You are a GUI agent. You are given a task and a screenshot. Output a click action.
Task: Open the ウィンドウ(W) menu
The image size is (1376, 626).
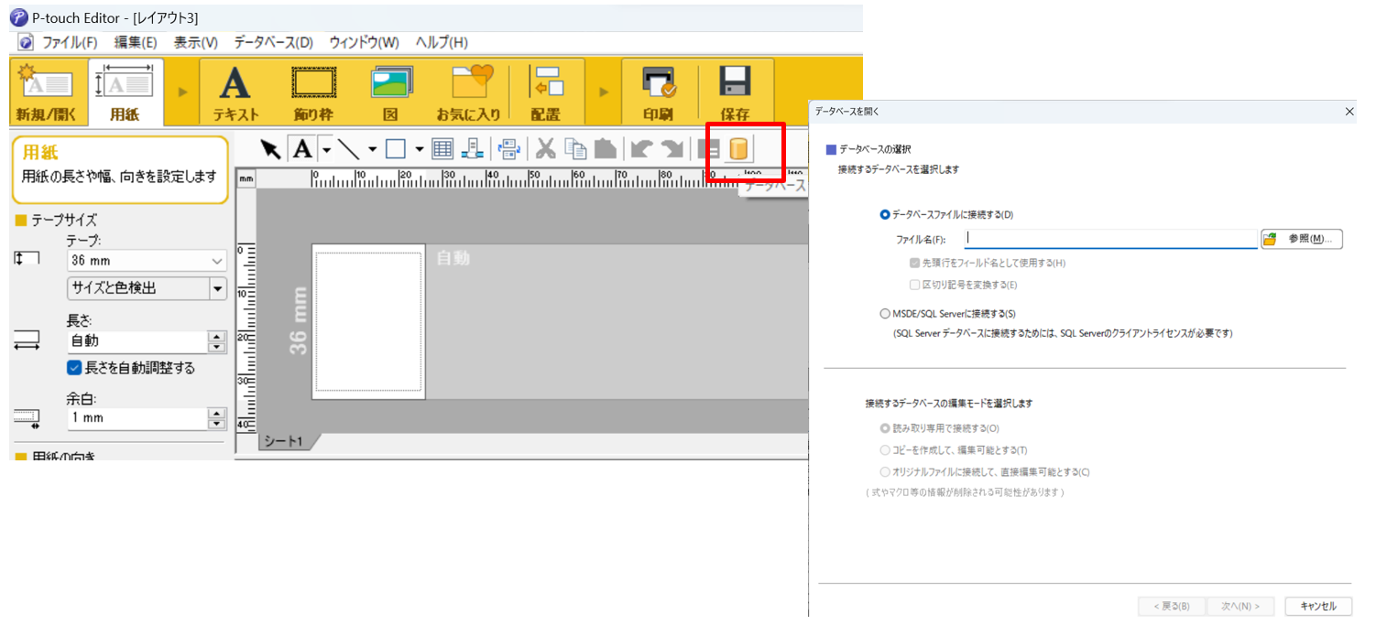point(365,42)
